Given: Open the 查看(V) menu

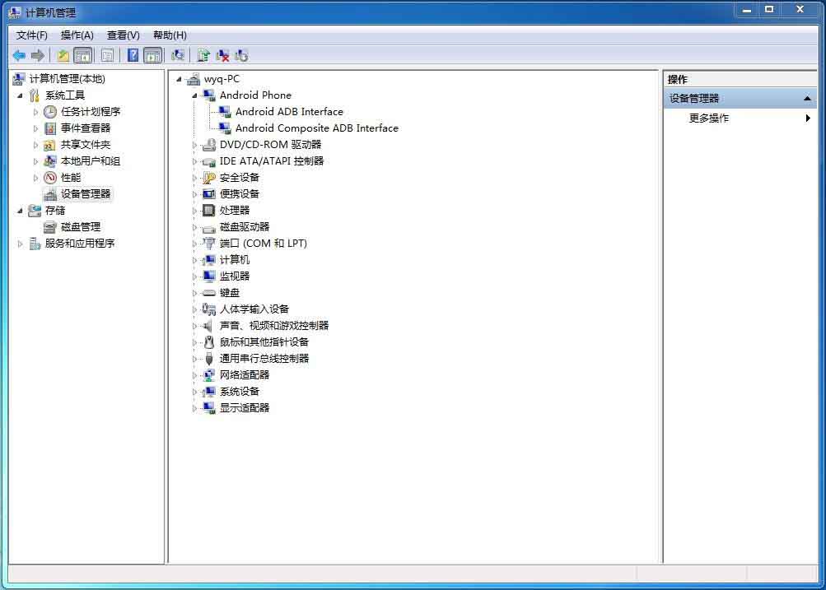Looking at the screenshot, I should pos(123,35).
